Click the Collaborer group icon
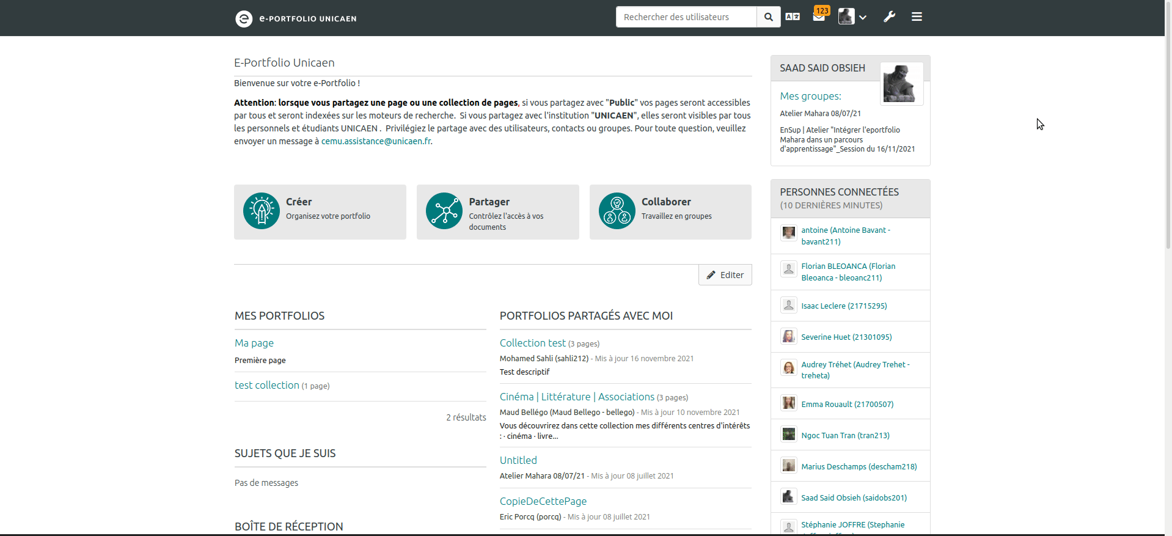Screen dimensions: 1172x536 point(617,211)
